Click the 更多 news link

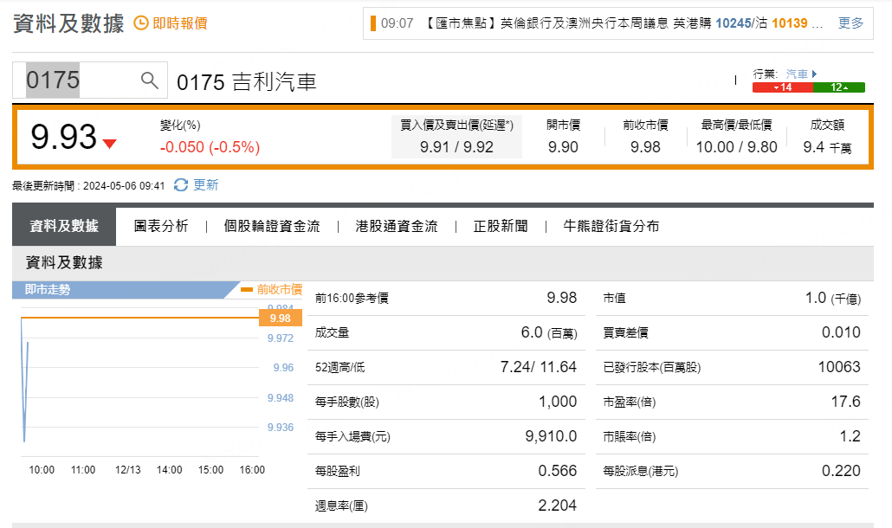point(850,23)
